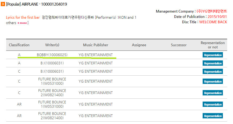Click Representation button for C FUTURE BOUNCE 1 row
Screen dimensions: 233x124
click(x=213, y=81)
